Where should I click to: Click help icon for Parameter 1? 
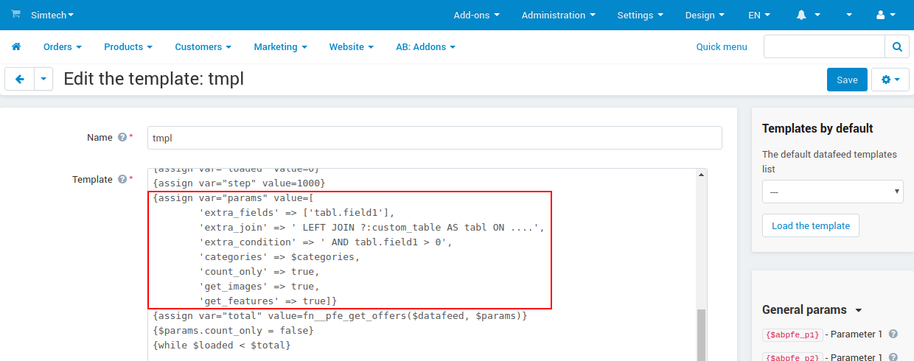(893, 334)
